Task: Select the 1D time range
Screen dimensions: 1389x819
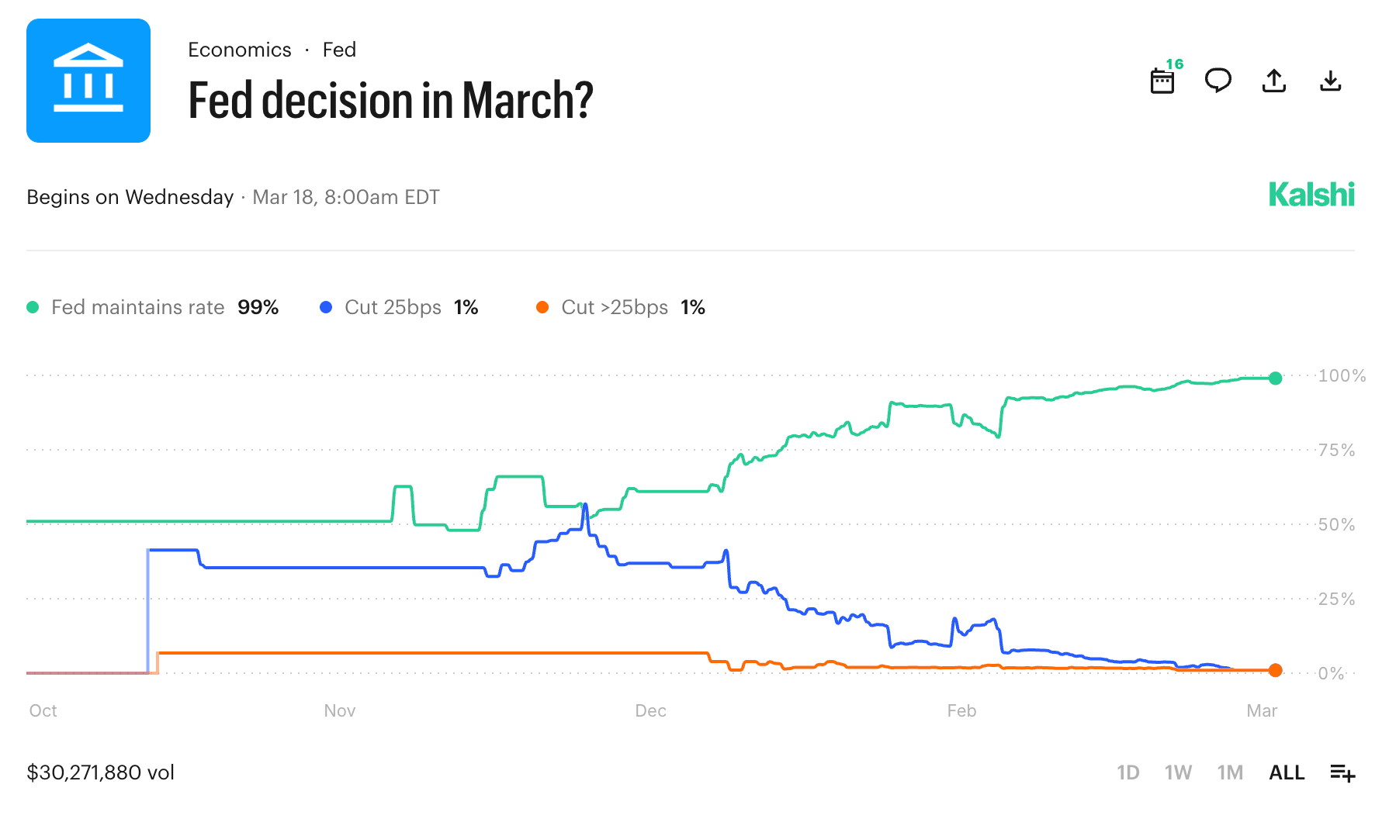Action: click(x=1127, y=772)
